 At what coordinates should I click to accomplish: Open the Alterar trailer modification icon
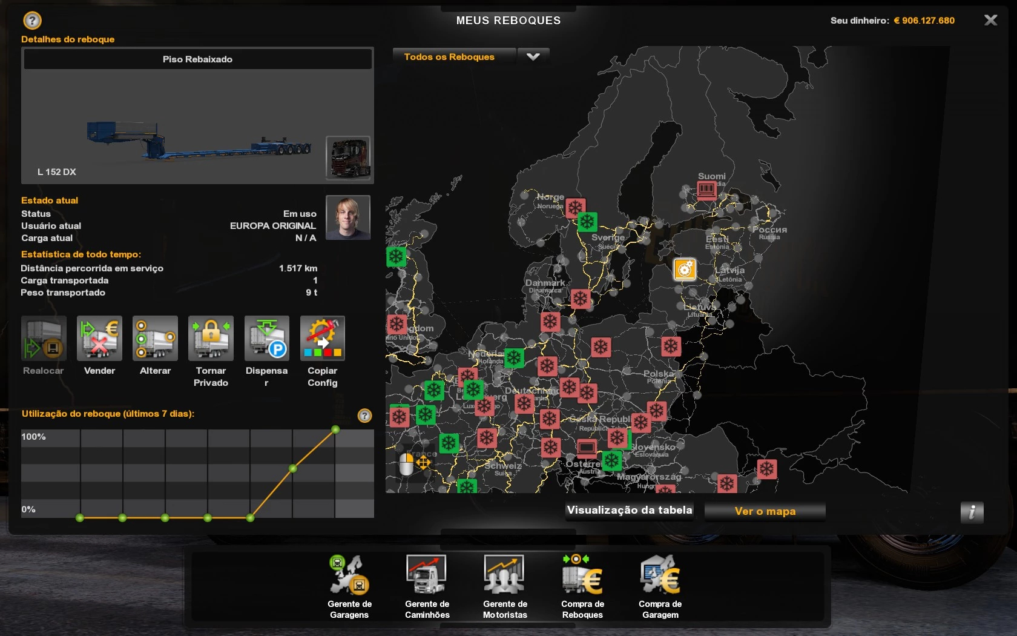pyautogui.click(x=155, y=339)
